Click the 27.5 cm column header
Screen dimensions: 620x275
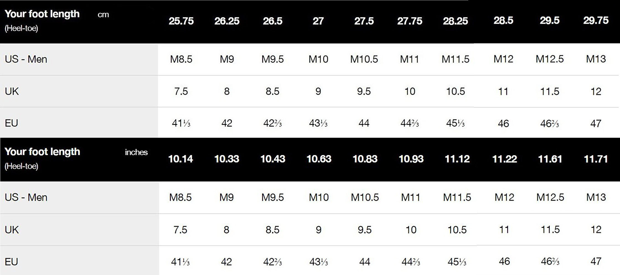tap(364, 21)
